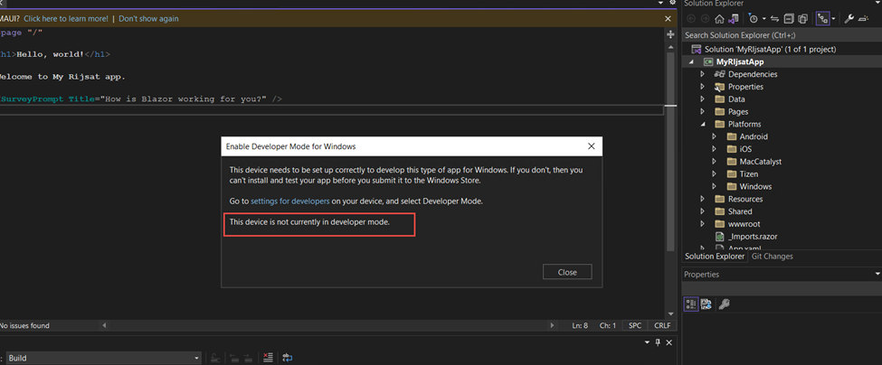Click the Pending Changes Filter clock icon
The height and width of the screenshot is (365, 882).
click(753, 19)
